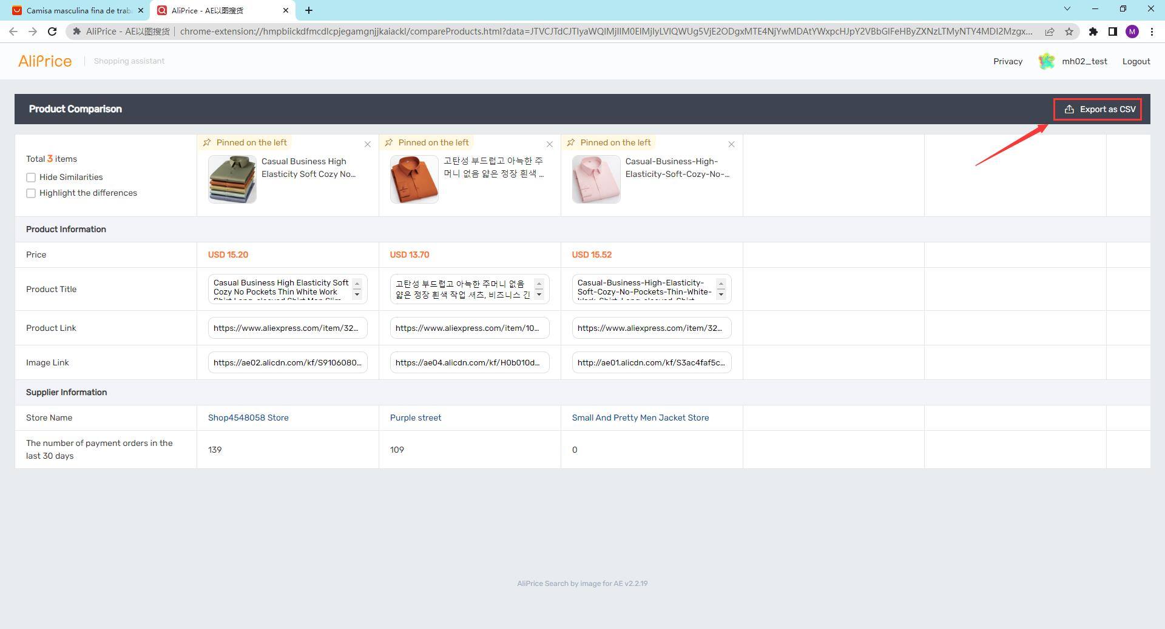The height and width of the screenshot is (629, 1165).
Task: Open the Extensions puzzle icon
Action: [x=1093, y=32]
